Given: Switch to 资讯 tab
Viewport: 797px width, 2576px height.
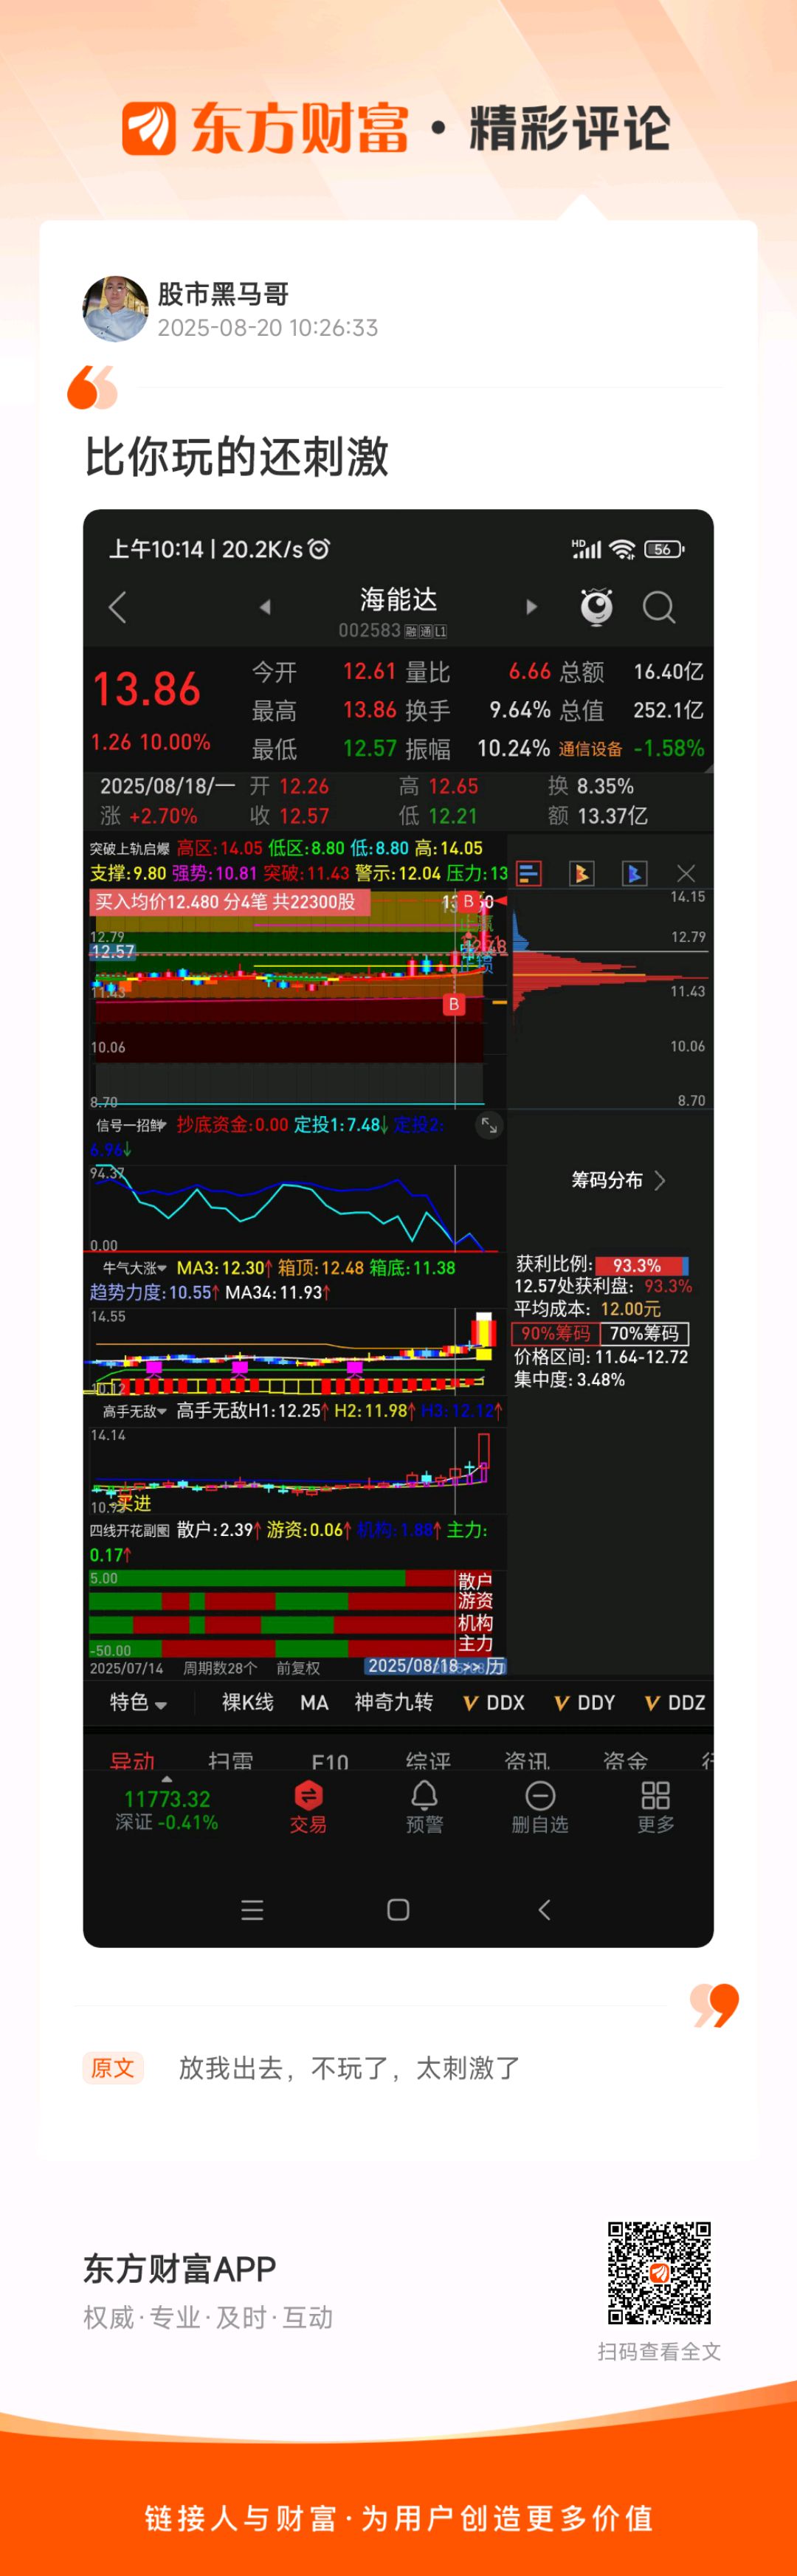Looking at the screenshot, I should 526,1761.
